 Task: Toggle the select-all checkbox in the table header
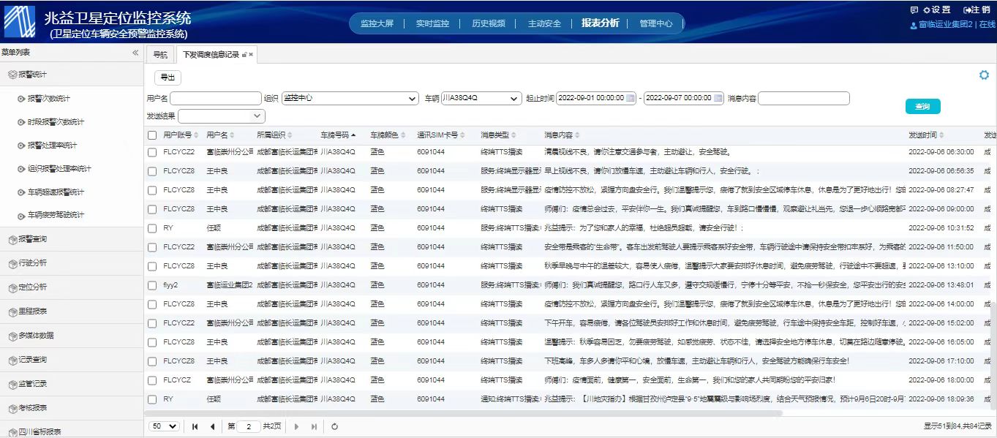click(152, 135)
